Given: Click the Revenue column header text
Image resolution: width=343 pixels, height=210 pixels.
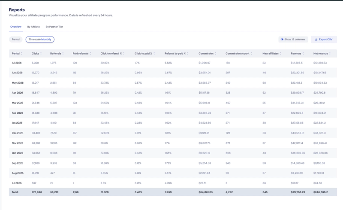Looking at the screenshot, I should click(296, 54).
